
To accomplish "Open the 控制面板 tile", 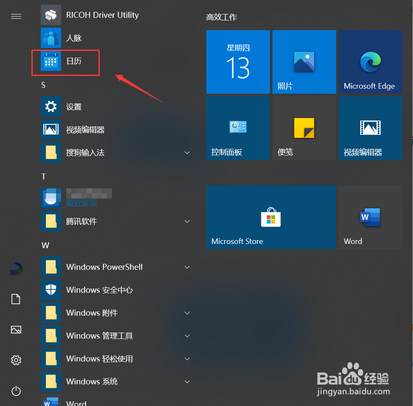I will tap(238, 128).
